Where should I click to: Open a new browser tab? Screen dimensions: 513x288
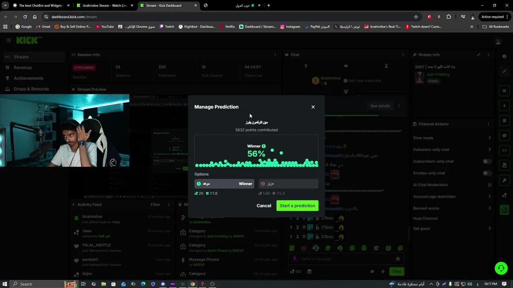point(269,6)
